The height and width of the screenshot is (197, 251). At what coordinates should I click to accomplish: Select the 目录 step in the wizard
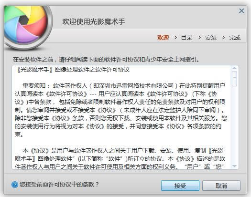186,38
